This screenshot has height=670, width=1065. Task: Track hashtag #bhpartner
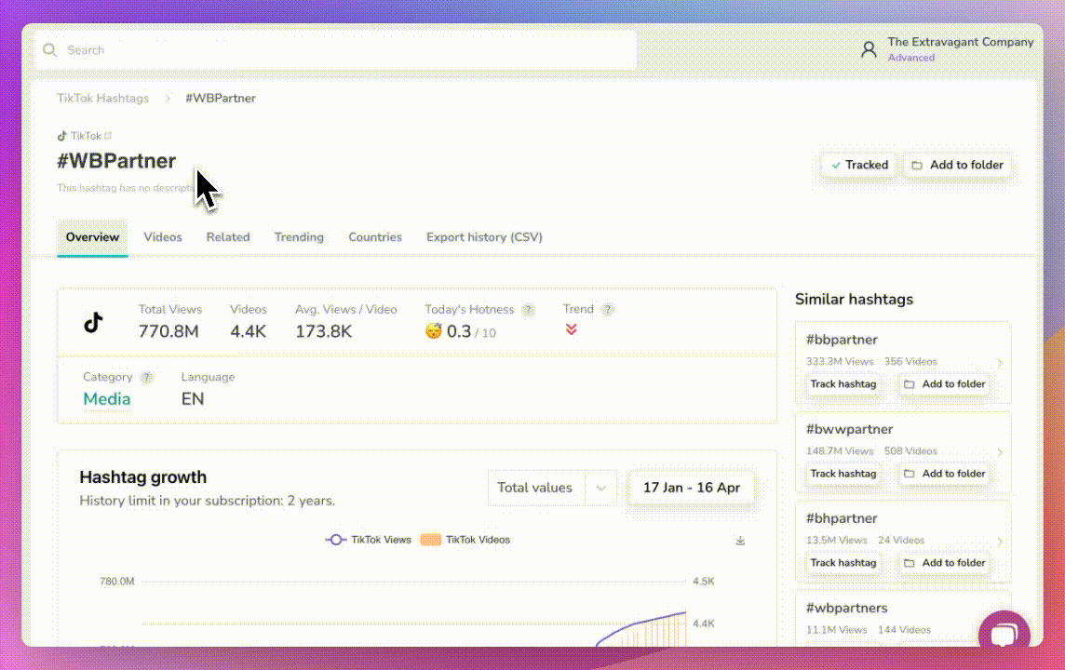point(843,563)
